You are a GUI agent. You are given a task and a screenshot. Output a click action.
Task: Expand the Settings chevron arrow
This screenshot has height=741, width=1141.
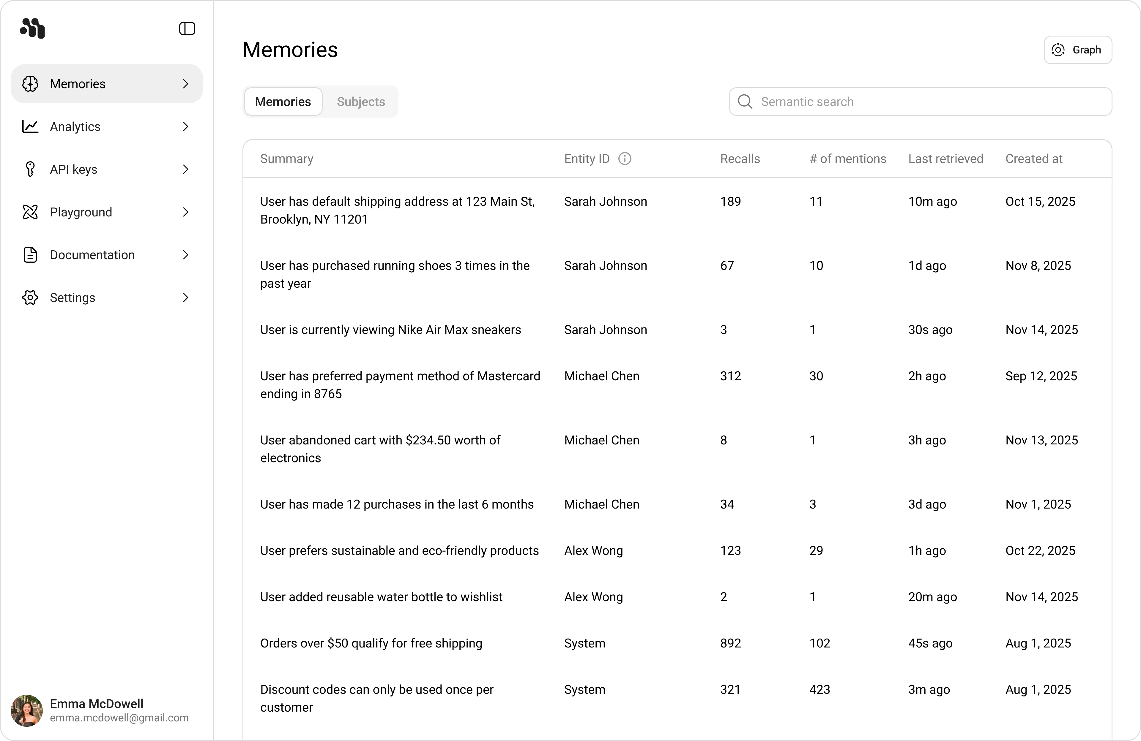pos(185,297)
